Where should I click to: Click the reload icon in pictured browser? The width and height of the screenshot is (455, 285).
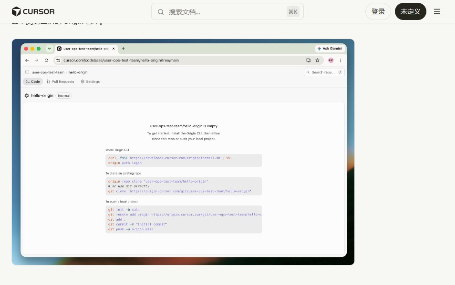pyautogui.click(x=46, y=61)
